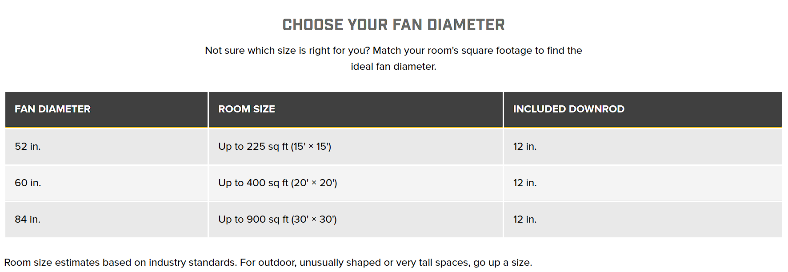The image size is (788, 272).
Task: Click the 12 in. downrod for 84 in. fan
Action: (x=643, y=220)
